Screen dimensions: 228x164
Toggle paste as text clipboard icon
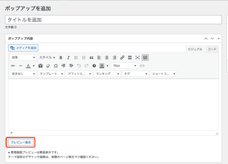[40, 66]
